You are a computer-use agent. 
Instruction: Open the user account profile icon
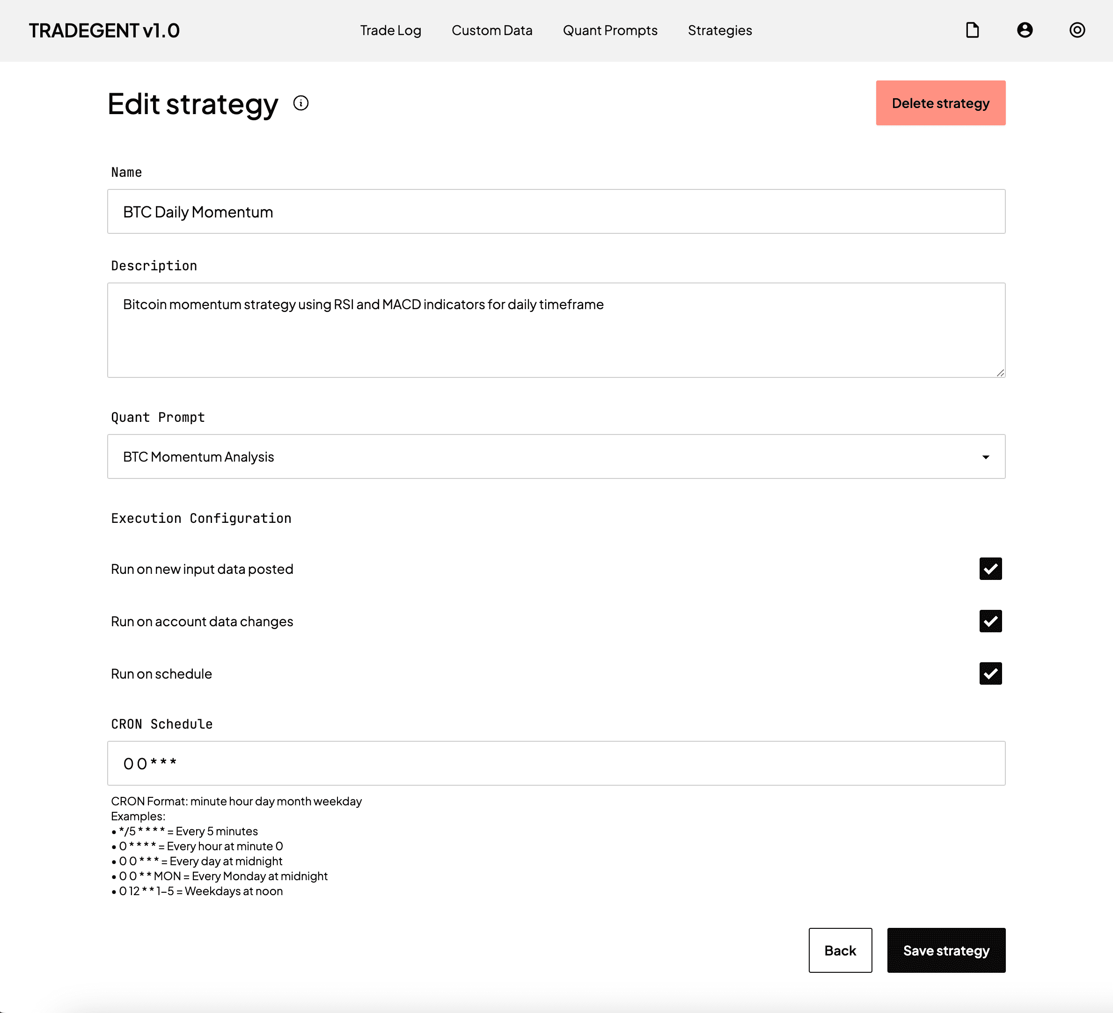[x=1025, y=30]
